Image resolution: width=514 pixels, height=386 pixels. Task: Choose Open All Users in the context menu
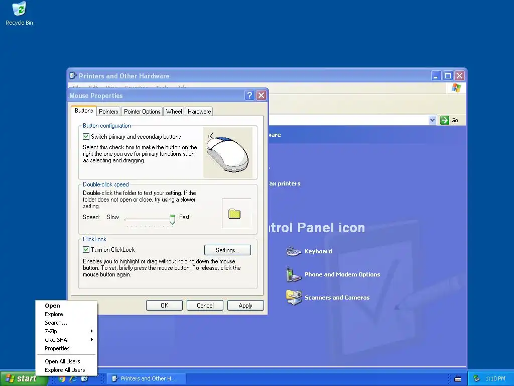point(66,361)
